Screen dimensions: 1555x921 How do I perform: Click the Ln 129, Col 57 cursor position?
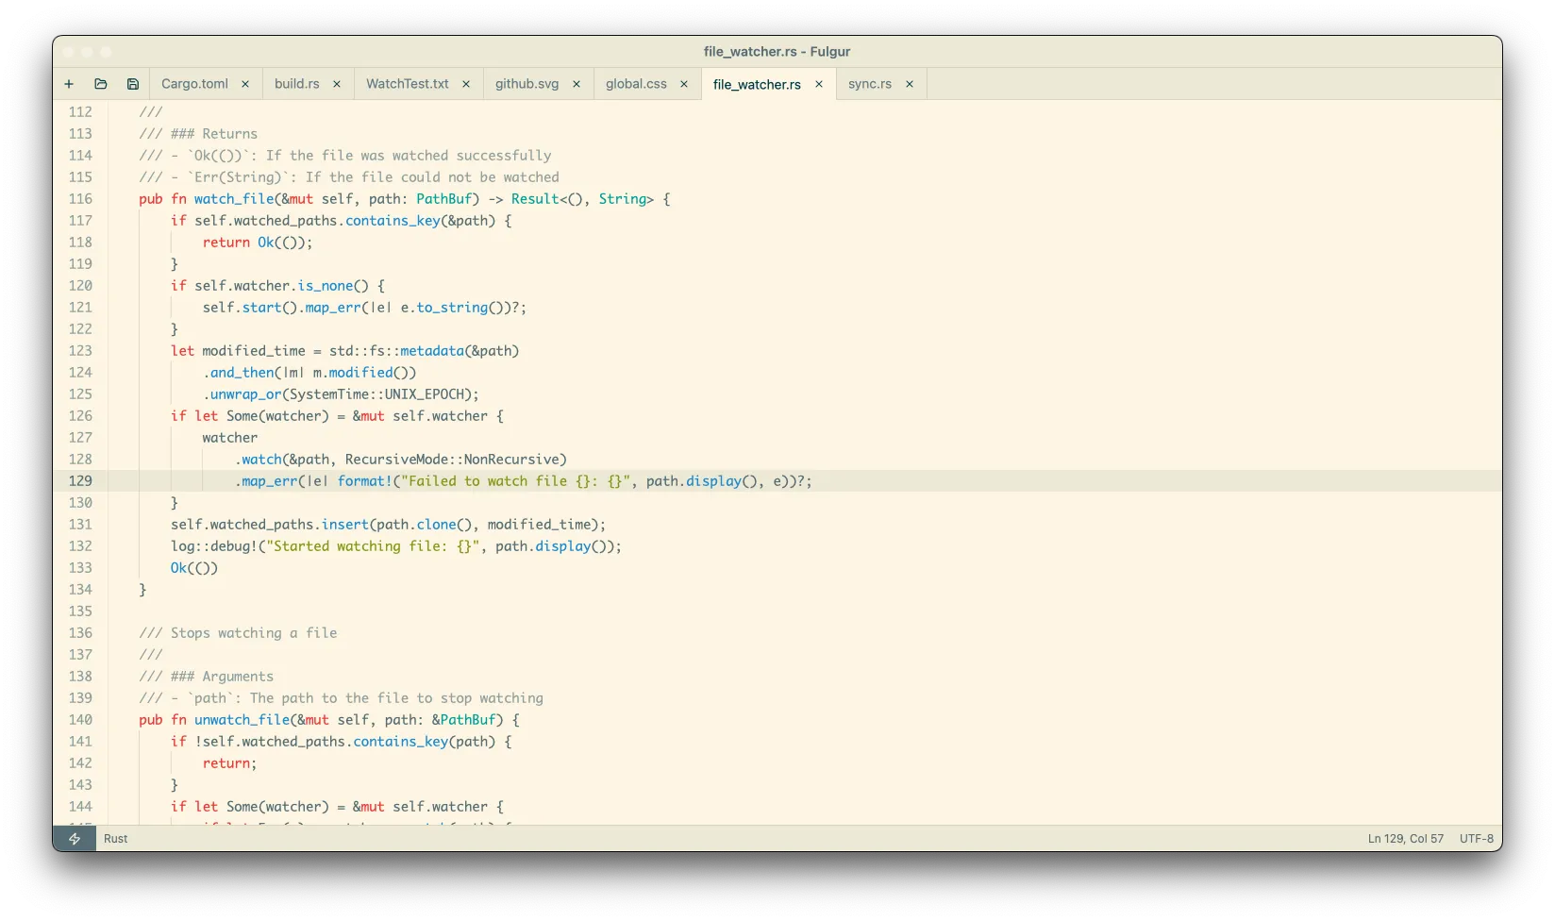1405,839
